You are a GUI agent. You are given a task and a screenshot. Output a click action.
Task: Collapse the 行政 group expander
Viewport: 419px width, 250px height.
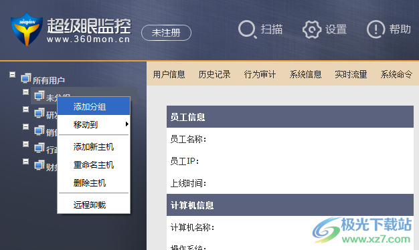pos(25,144)
